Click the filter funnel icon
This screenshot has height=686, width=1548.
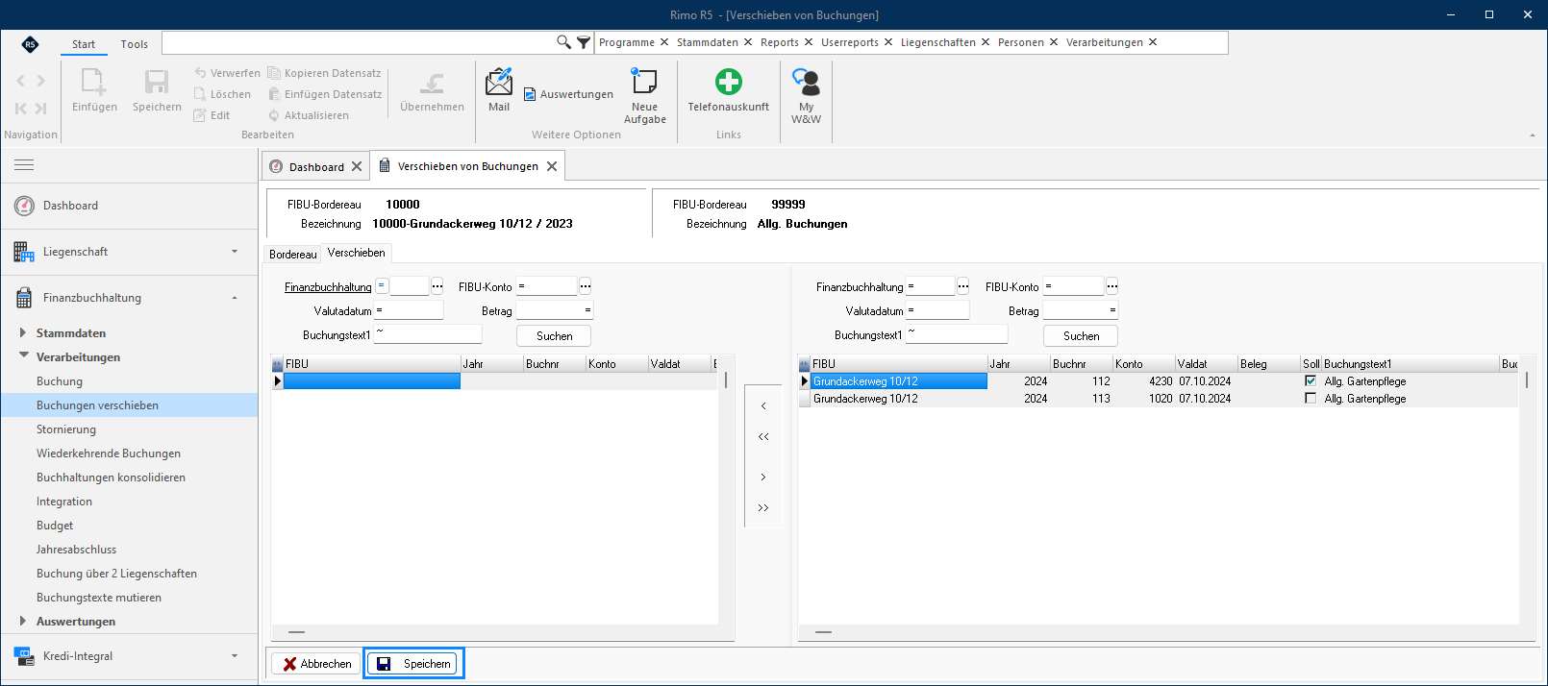(x=584, y=42)
